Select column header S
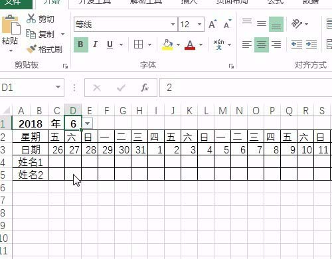 [x=322, y=110]
